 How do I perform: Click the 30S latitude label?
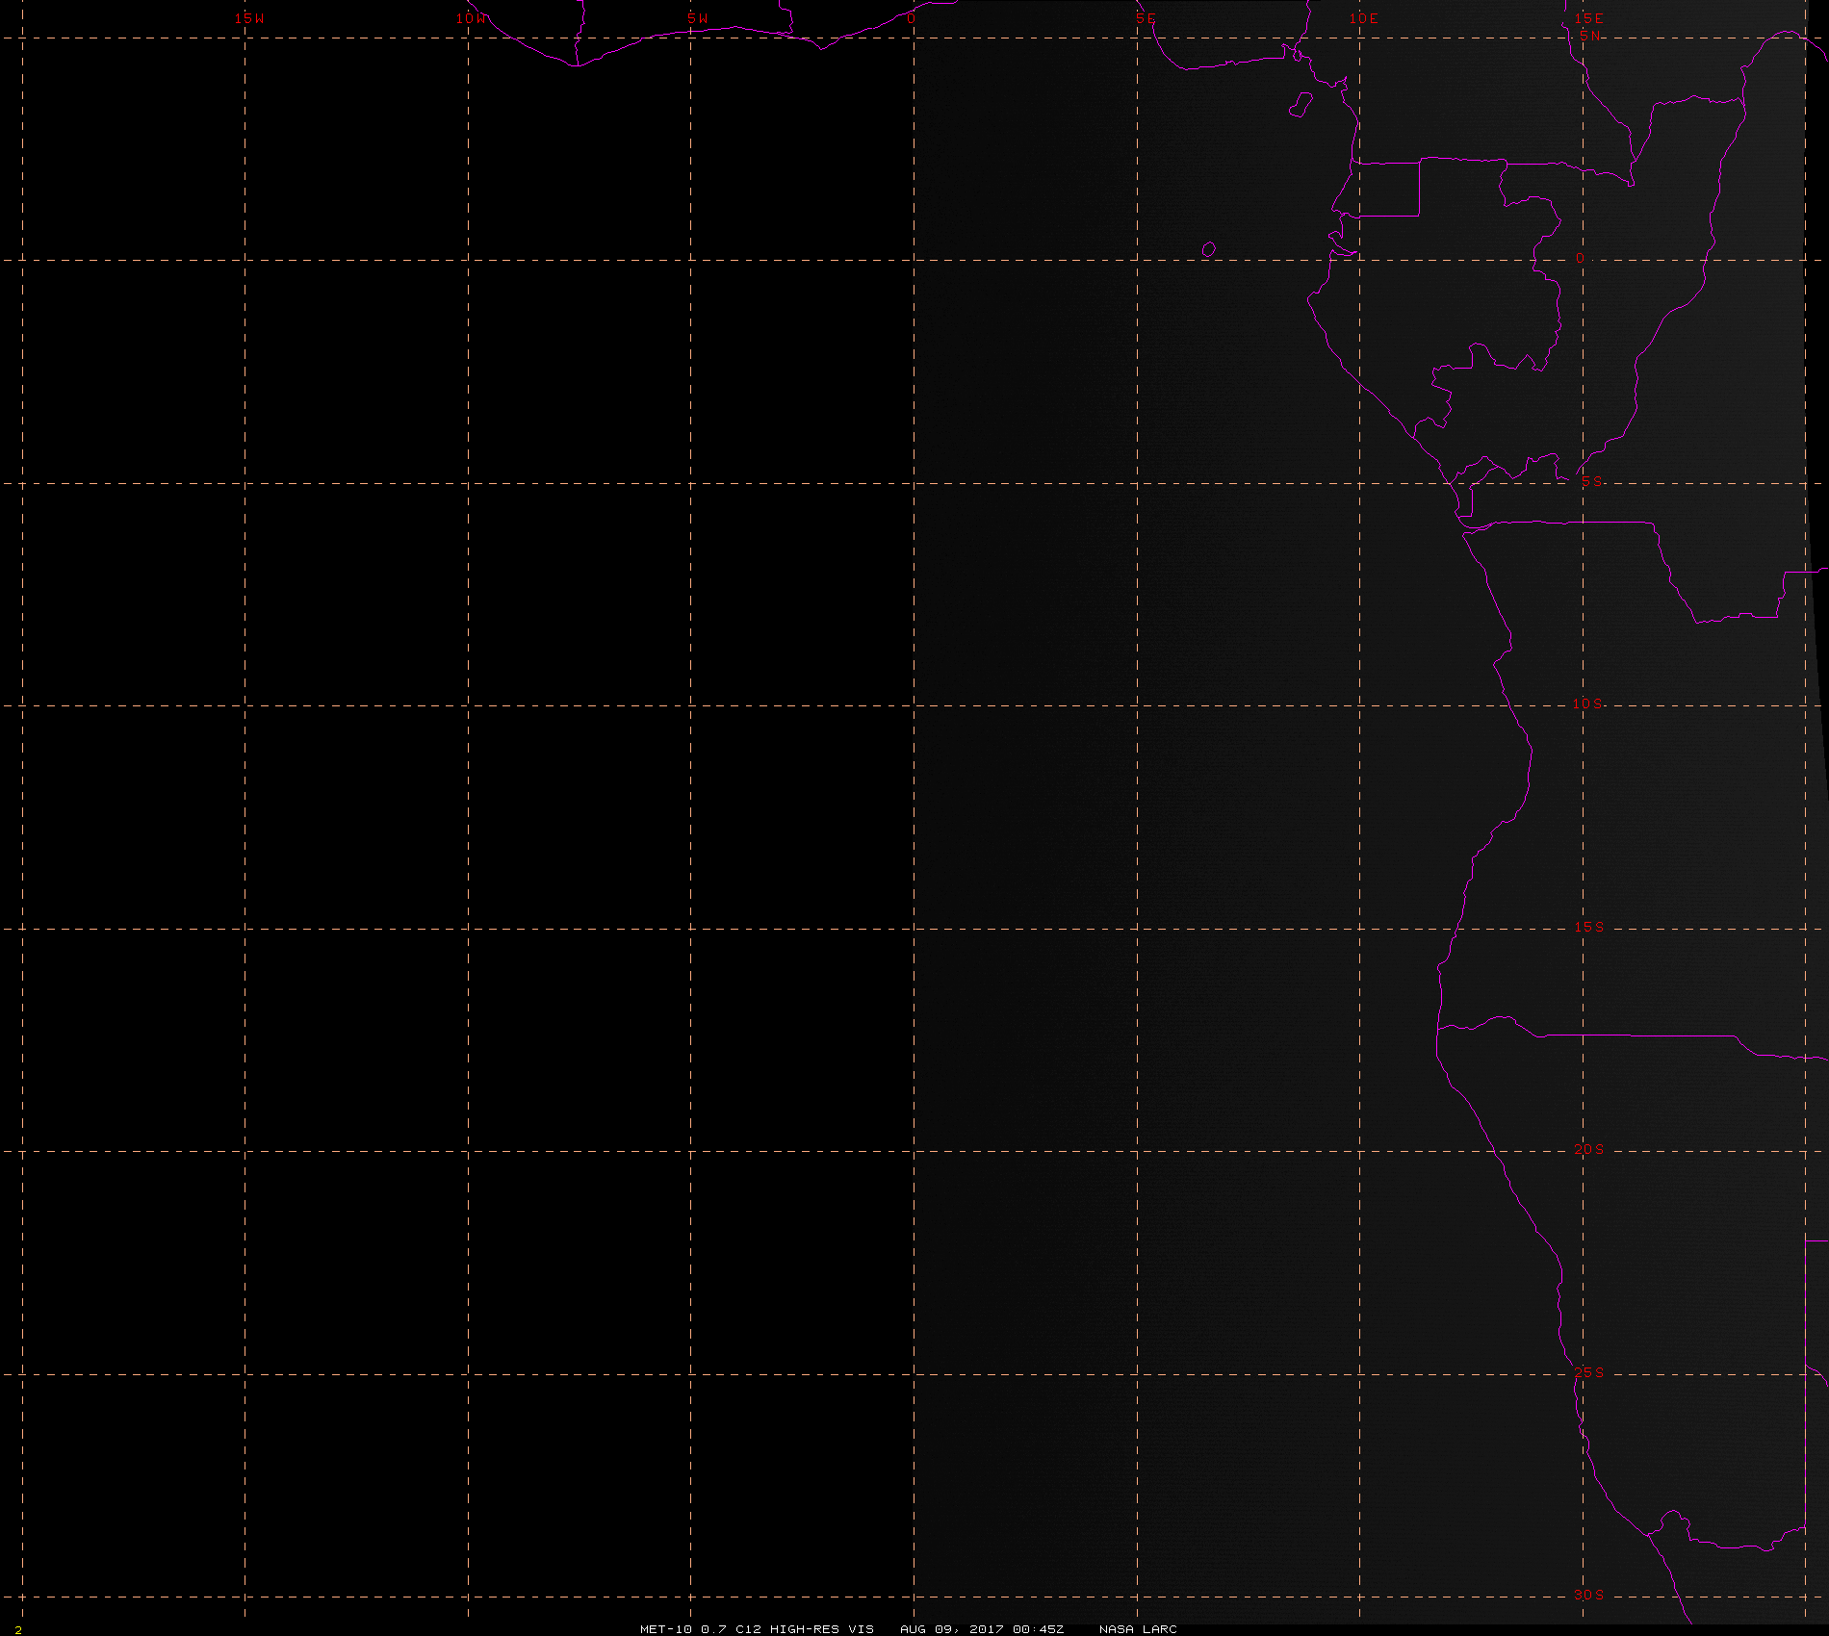pos(1589,1595)
